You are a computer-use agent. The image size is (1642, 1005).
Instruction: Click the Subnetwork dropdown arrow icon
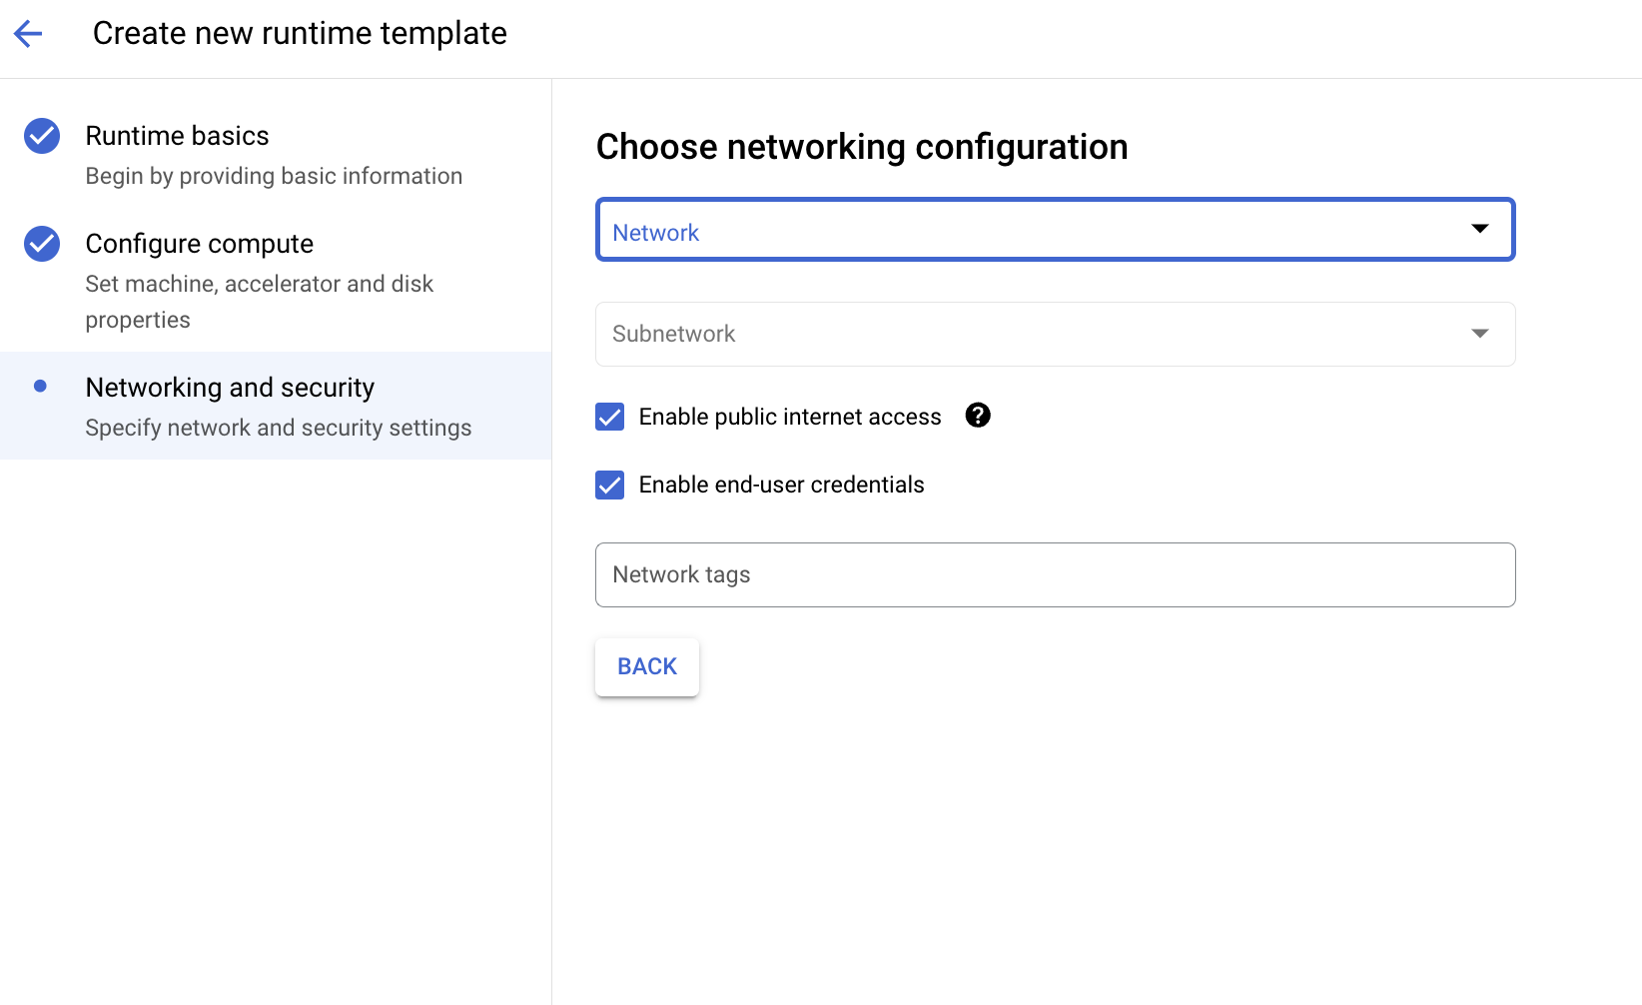coord(1480,333)
